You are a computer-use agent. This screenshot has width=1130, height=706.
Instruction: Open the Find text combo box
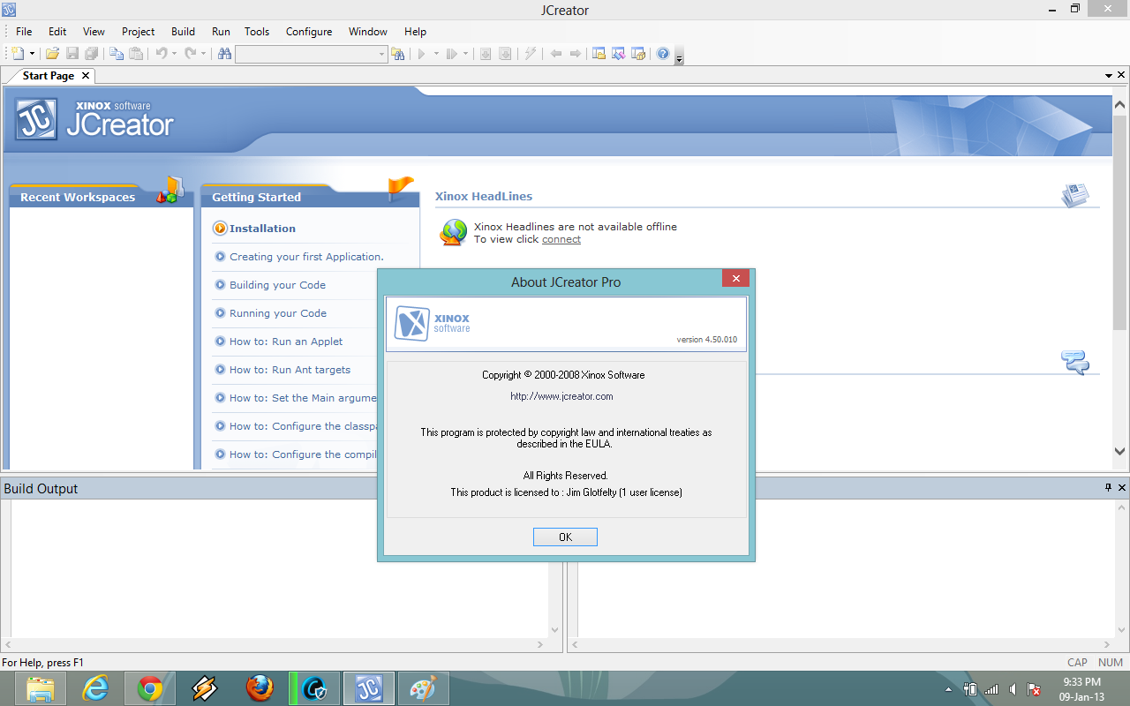coord(311,54)
